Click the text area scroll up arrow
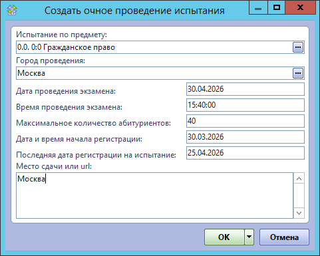This screenshot has height=256, width=320. pyautogui.click(x=299, y=178)
